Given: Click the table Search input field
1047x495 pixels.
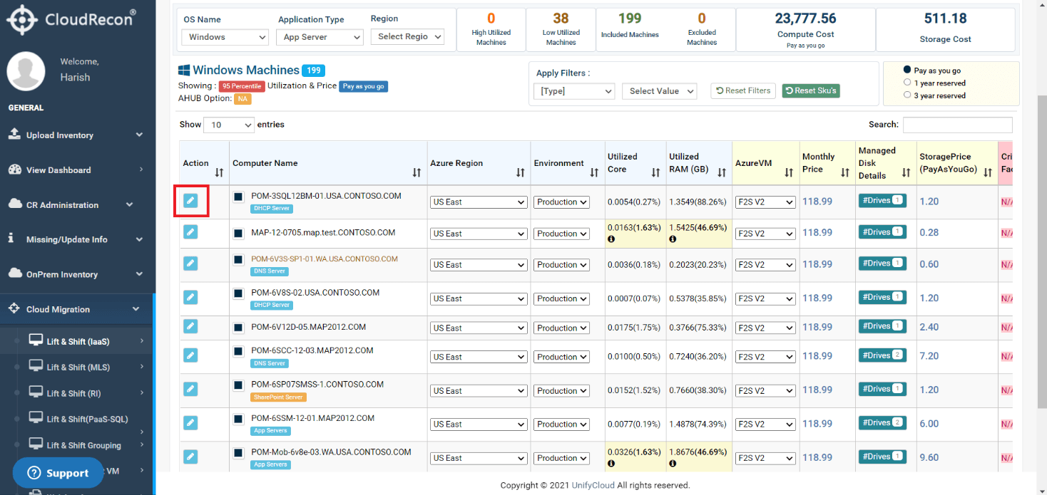Looking at the screenshot, I should pyautogui.click(x=957, y=125).
